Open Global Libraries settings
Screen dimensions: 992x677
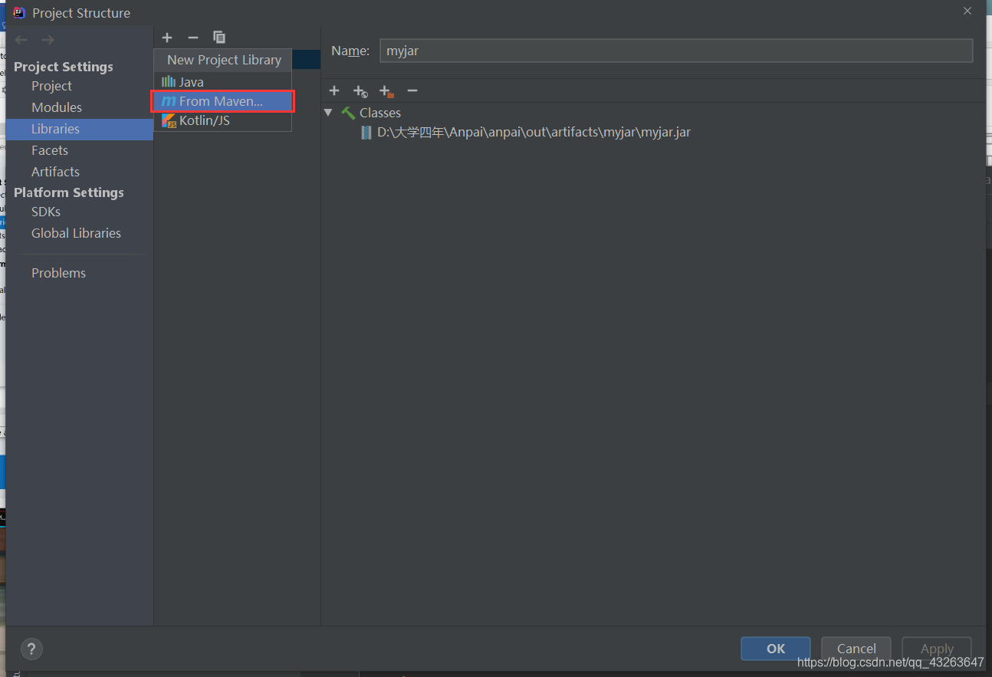coord(76,233)
